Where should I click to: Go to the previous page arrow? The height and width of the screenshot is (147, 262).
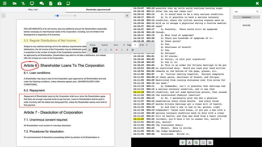pyautogui.click(x=124, y=45)
